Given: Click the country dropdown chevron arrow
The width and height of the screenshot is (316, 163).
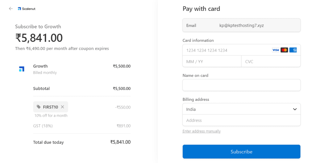Looking at the screenshot, I should [295, 109].
